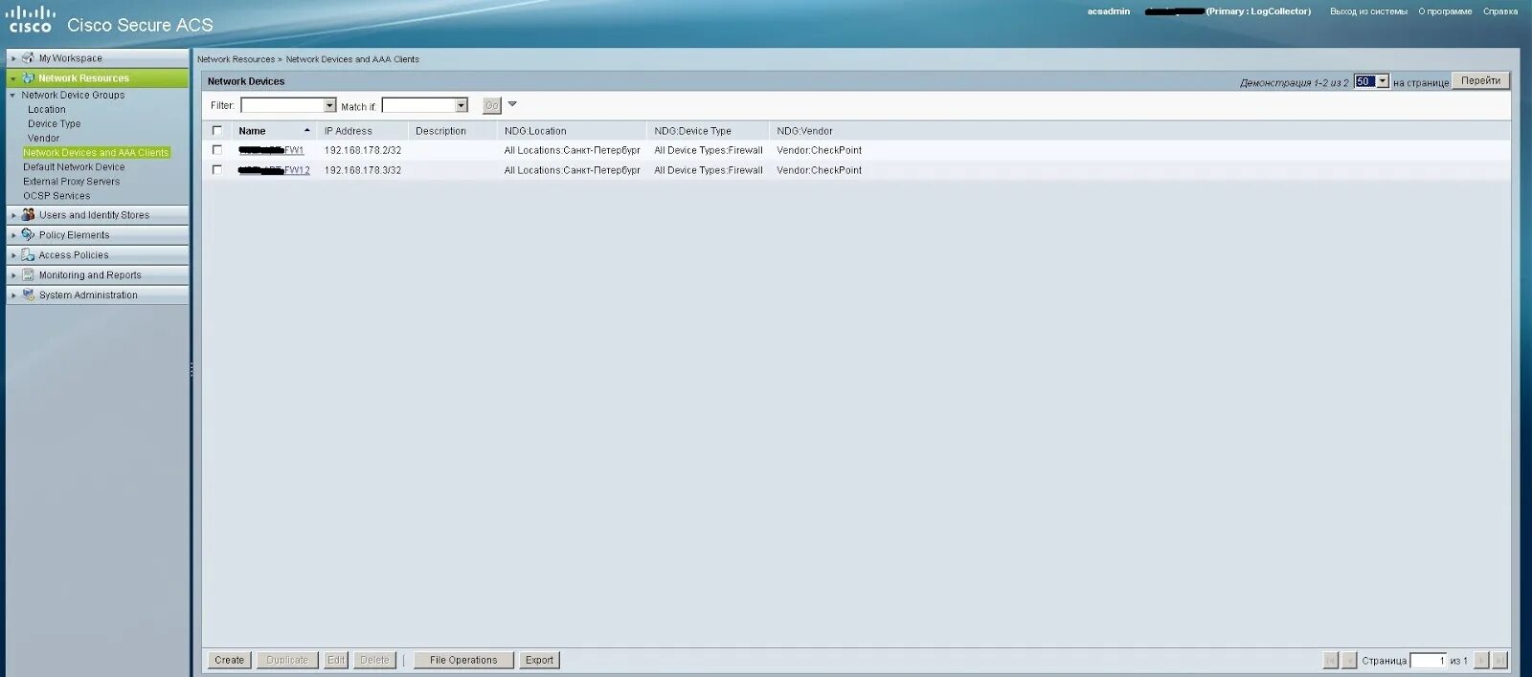Open External Proxy Servers
This screenshot has height=677, width=1532.
[x=72, y=182]
